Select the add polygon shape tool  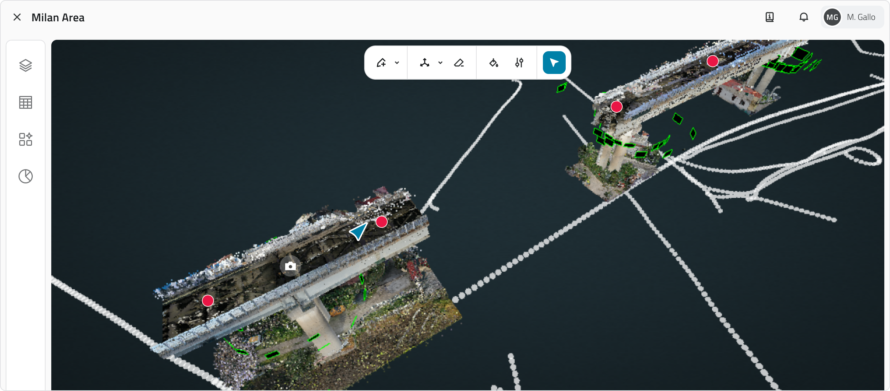tap(381, 63)
